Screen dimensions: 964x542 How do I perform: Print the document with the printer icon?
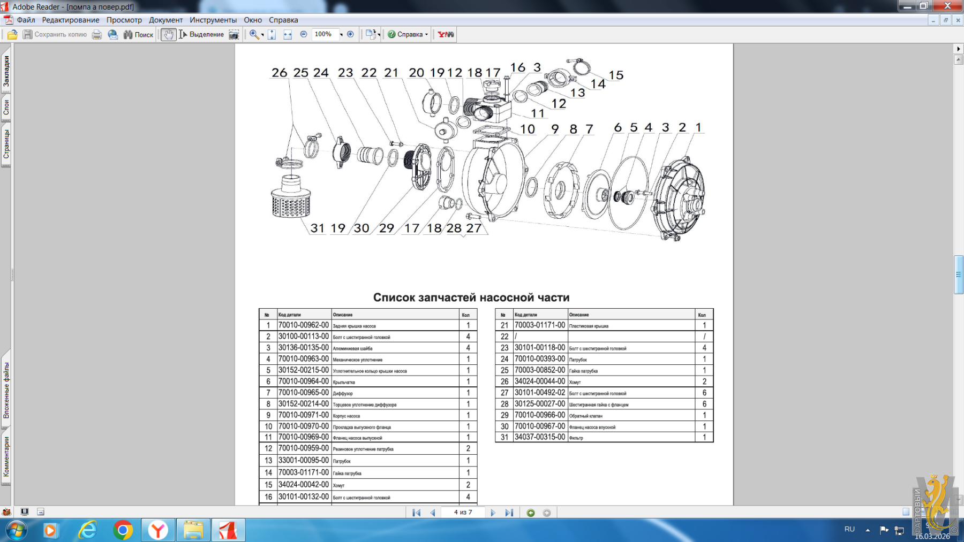(x=97, y=34)
